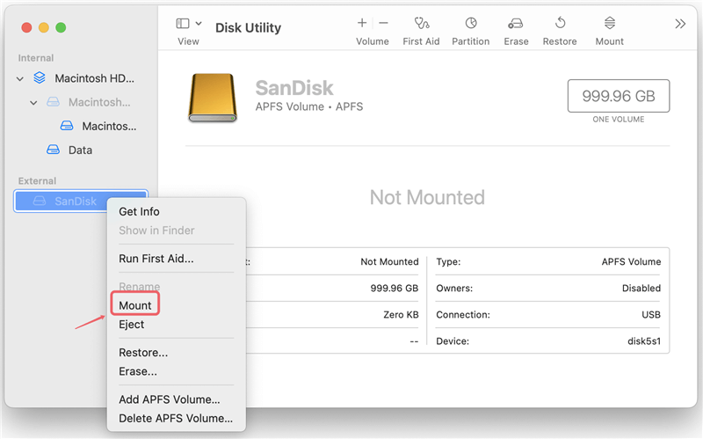Choose Restore... from context menu
The image size is (703, 439).
click(x=143, y=353)
